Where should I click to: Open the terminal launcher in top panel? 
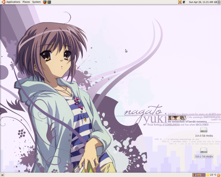point(49,2)
